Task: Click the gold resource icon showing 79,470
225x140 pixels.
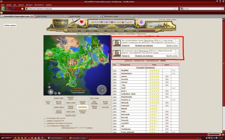Action: pyautogui.click(x=92, y=22)
